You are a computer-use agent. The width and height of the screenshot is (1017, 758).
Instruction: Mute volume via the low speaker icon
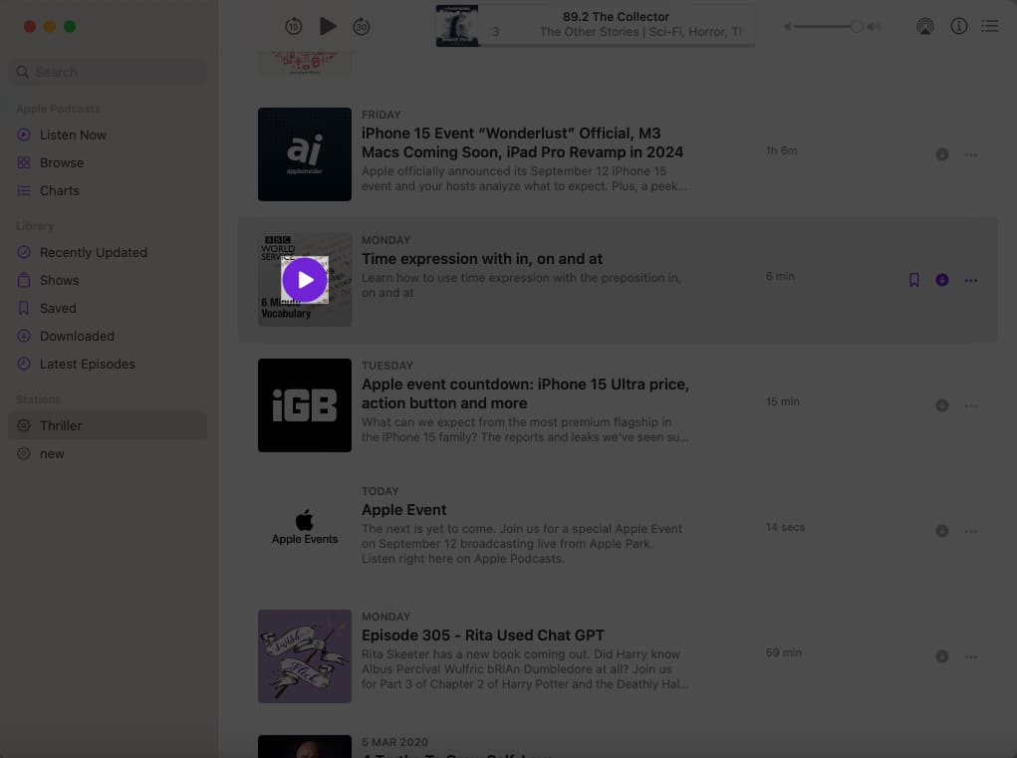click(787, 27)
